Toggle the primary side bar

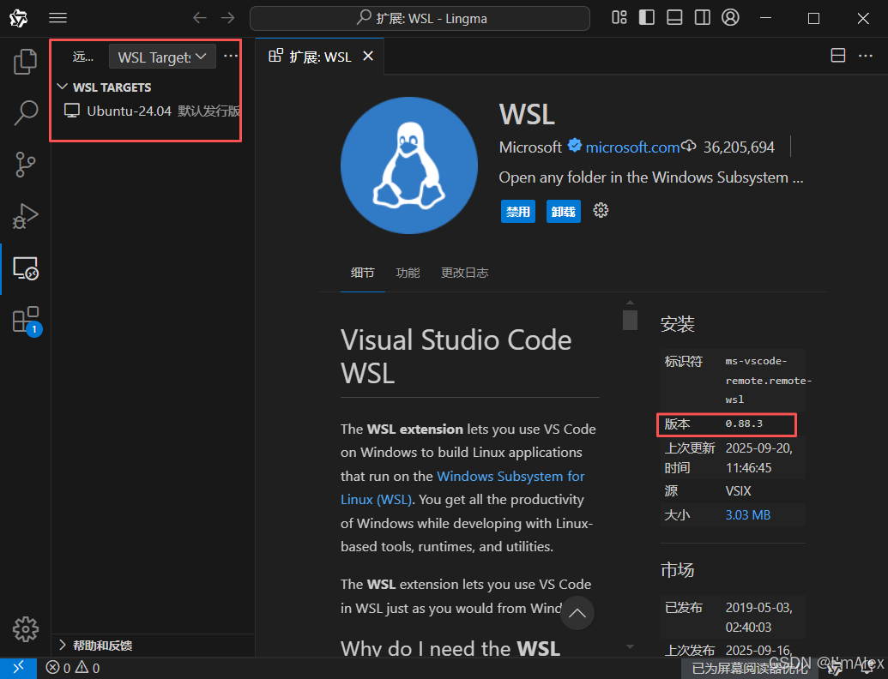pos(647,18)
